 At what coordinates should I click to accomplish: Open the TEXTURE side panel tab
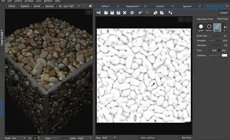pyautogui.click(x=2, y=38)
